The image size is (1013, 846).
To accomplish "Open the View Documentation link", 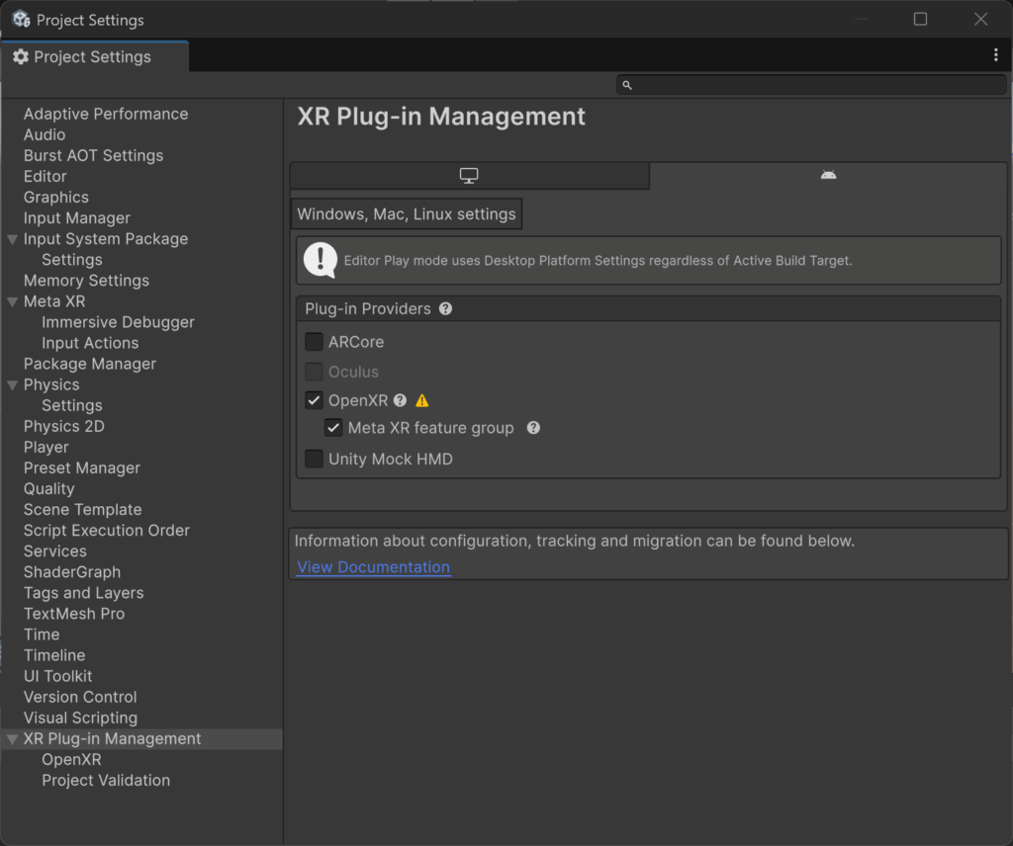I will click(373, 567).
